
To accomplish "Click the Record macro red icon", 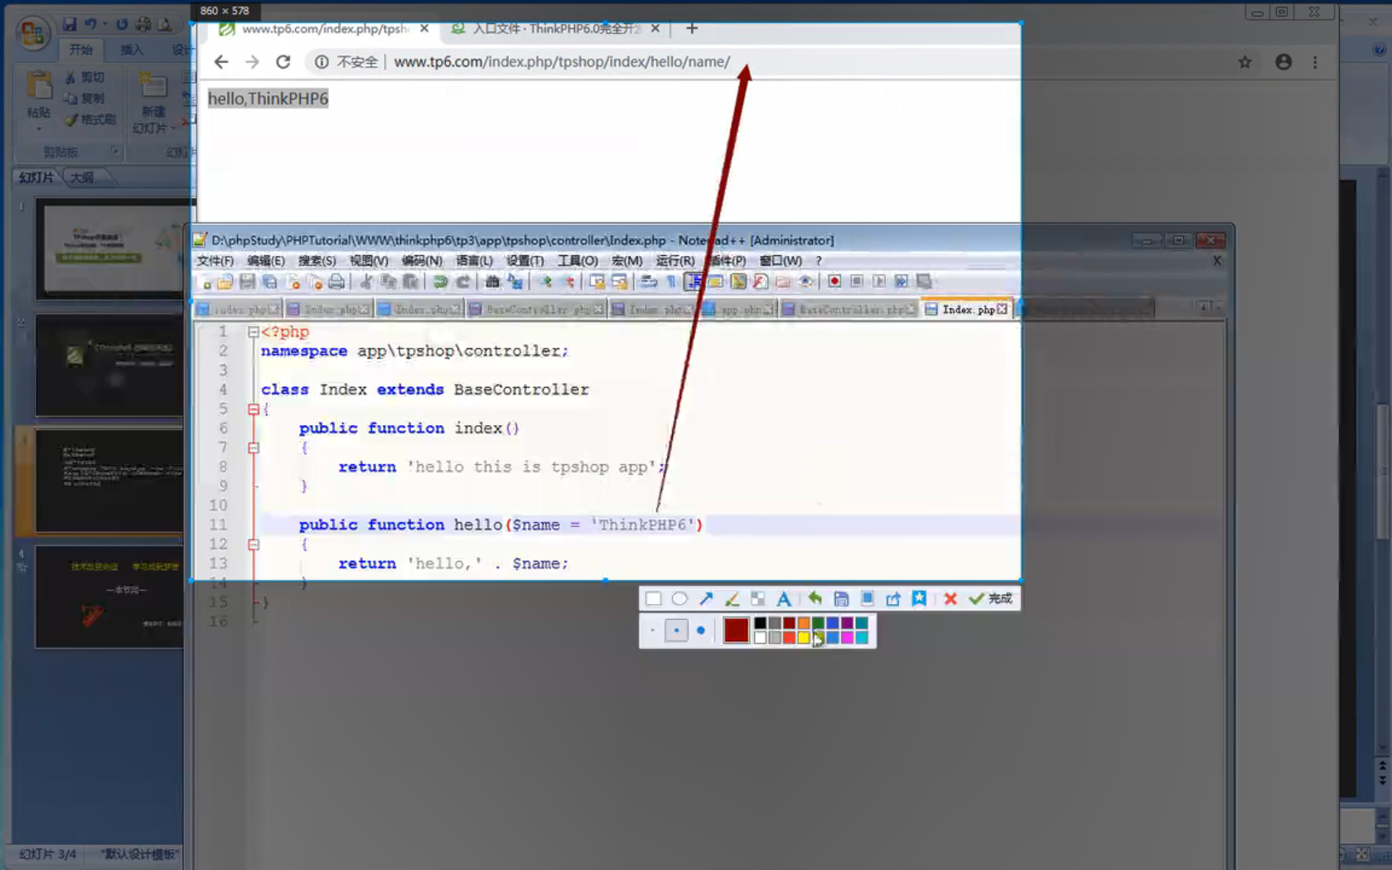I will (834, 282).
